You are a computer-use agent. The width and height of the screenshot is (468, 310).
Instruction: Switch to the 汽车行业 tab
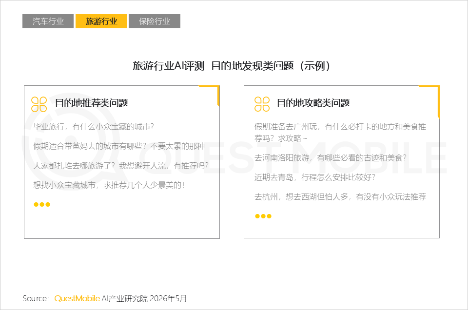[x=48, y=21]
